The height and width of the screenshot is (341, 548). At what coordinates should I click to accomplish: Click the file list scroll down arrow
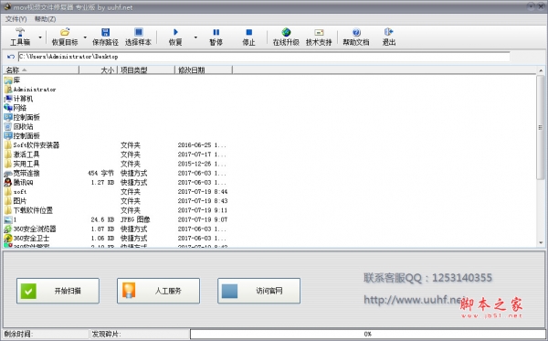pos(541,242)
